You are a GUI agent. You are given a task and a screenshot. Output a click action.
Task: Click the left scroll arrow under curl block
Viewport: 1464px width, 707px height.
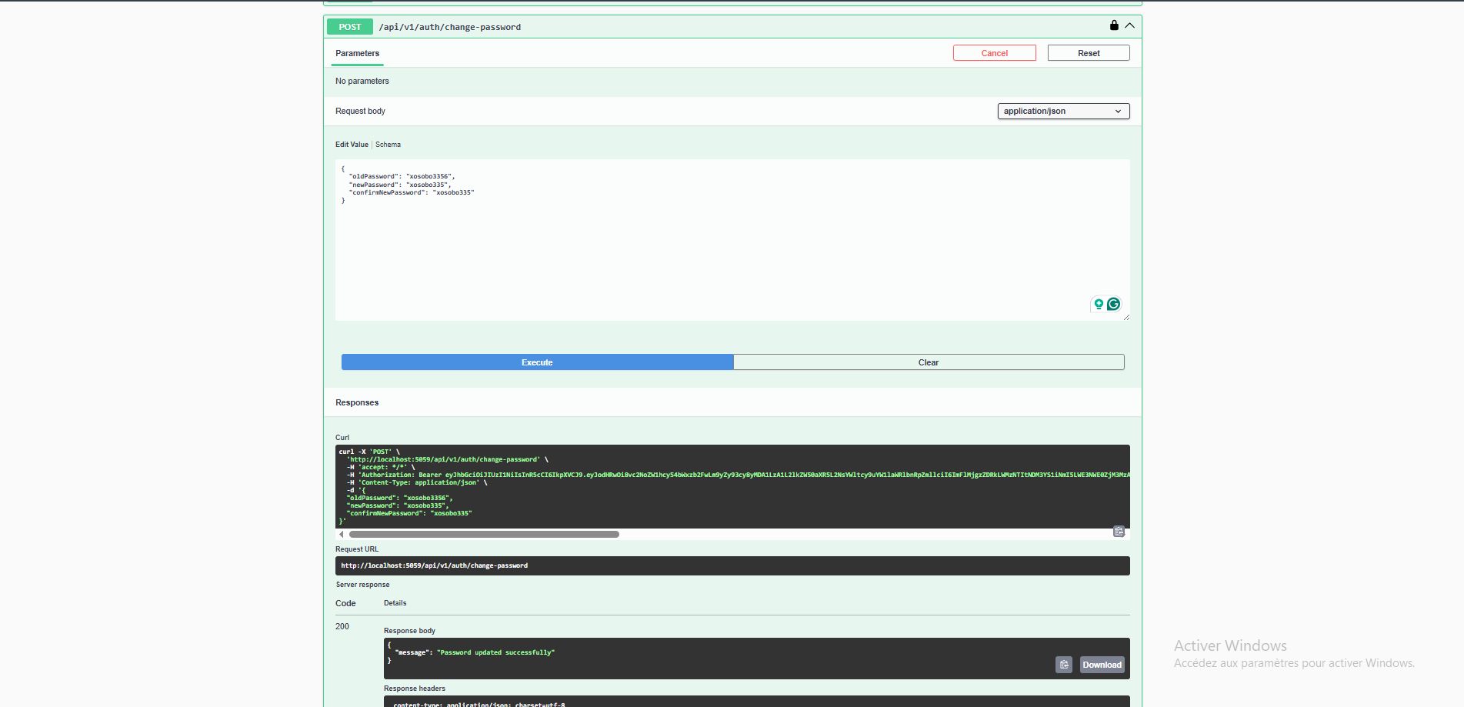coord(342,534)
